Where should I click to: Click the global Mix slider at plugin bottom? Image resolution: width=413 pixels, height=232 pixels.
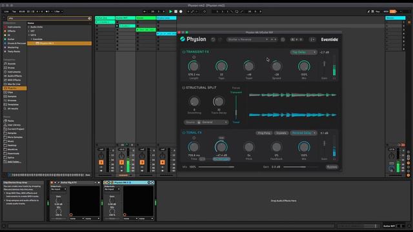216,167
